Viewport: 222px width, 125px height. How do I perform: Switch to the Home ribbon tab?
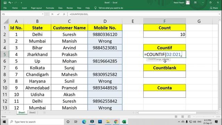(x=15, y=8)
